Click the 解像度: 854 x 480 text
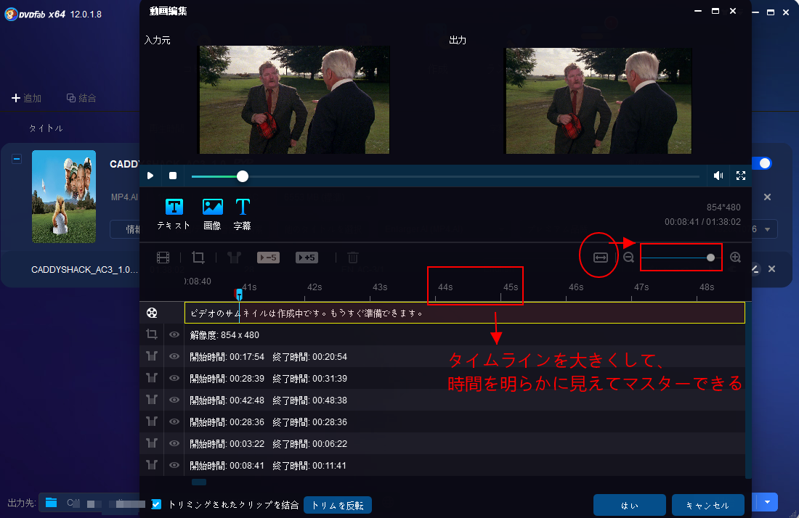 pyautogui.click(x=224, y=335)
